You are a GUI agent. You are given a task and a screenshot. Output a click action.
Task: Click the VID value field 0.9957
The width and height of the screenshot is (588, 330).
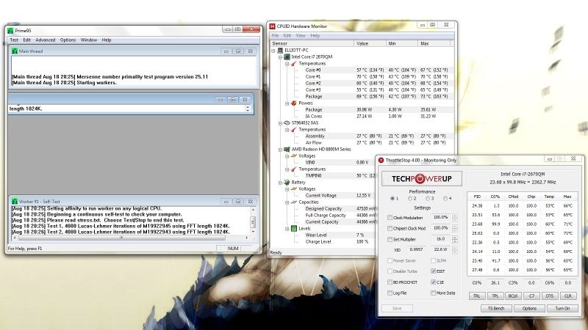pos(416,249)
